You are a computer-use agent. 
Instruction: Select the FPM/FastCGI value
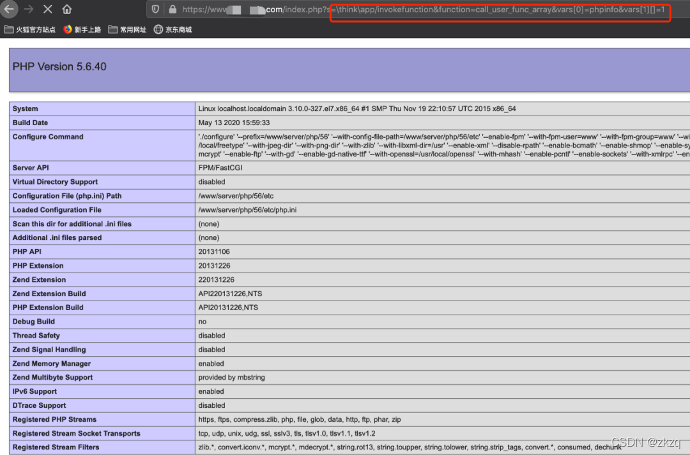tap(220, 167)
